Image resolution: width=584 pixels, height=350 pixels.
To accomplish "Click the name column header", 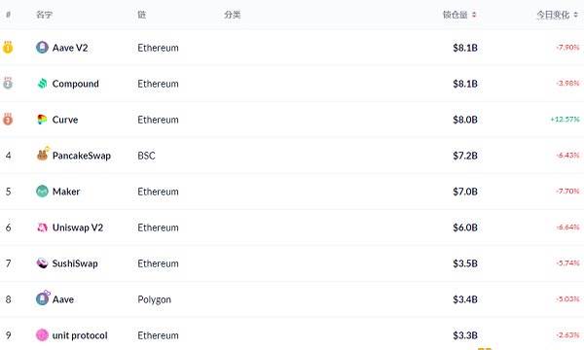I will pyautogui.click(x=44, y=15).
